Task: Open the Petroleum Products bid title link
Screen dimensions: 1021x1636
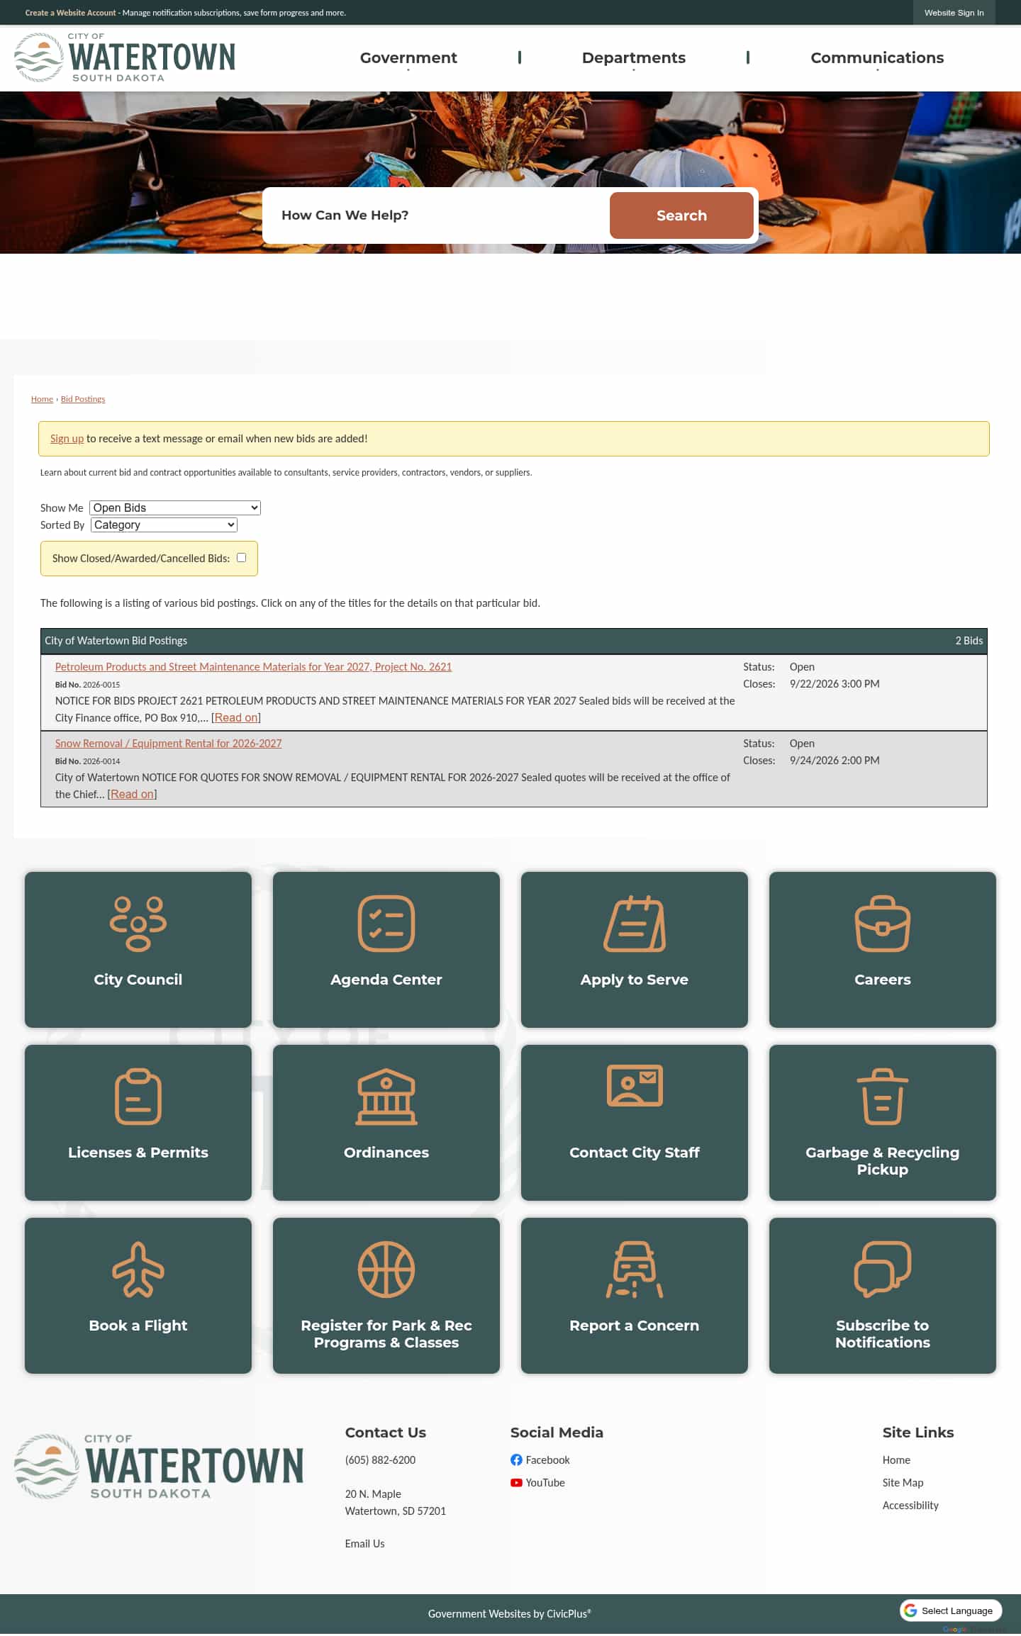Action: click(x=253, y=667)
